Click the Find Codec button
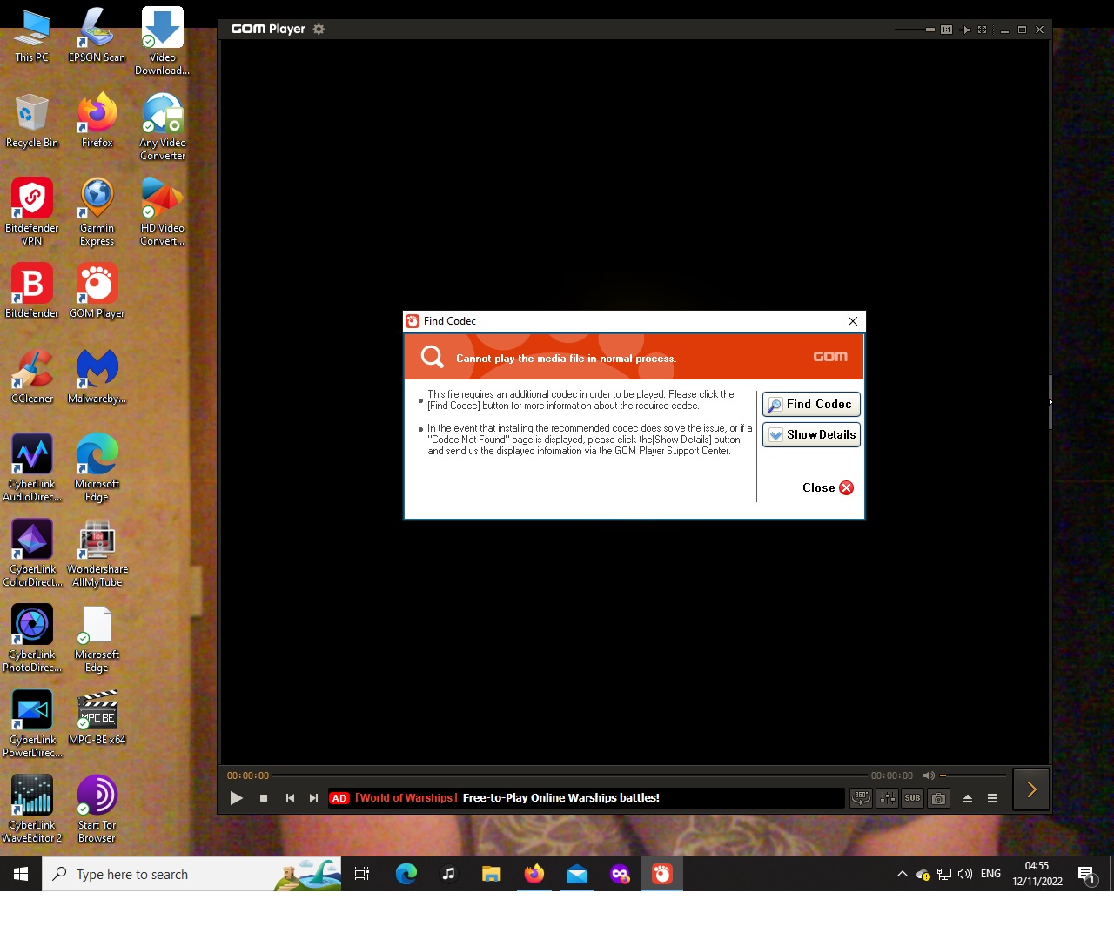 pos(811,405)
